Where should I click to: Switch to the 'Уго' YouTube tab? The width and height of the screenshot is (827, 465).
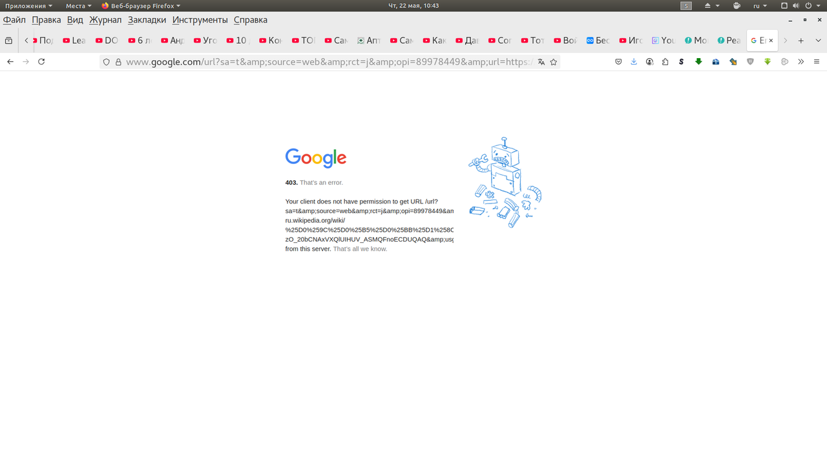pyautogui.click(x=206, y=40)
